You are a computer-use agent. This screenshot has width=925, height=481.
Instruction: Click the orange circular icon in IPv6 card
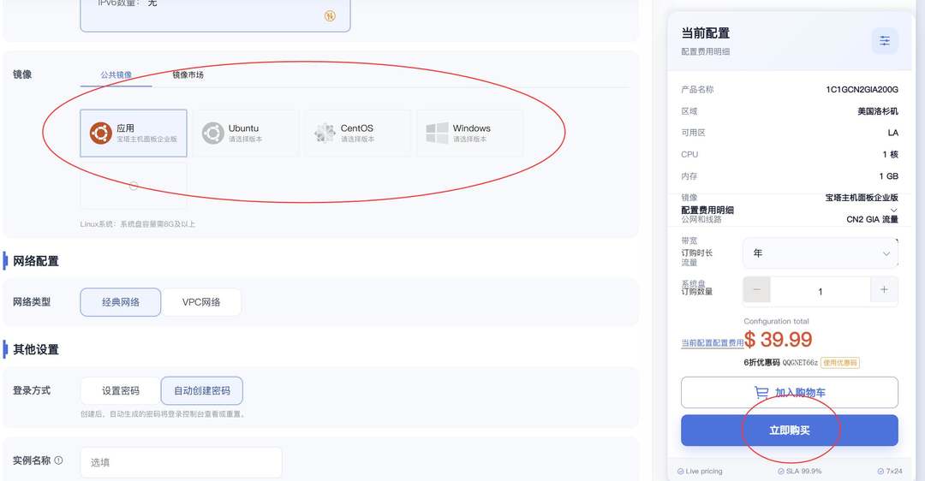(x=330, y=16)
